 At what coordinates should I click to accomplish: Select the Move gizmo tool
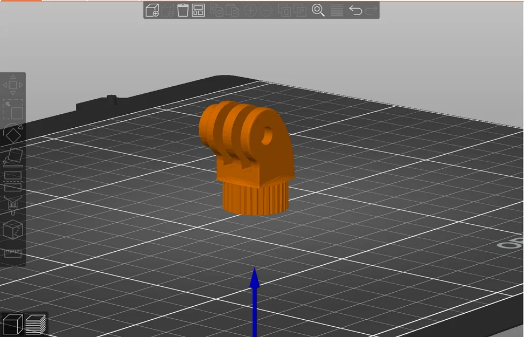point(13,85)
